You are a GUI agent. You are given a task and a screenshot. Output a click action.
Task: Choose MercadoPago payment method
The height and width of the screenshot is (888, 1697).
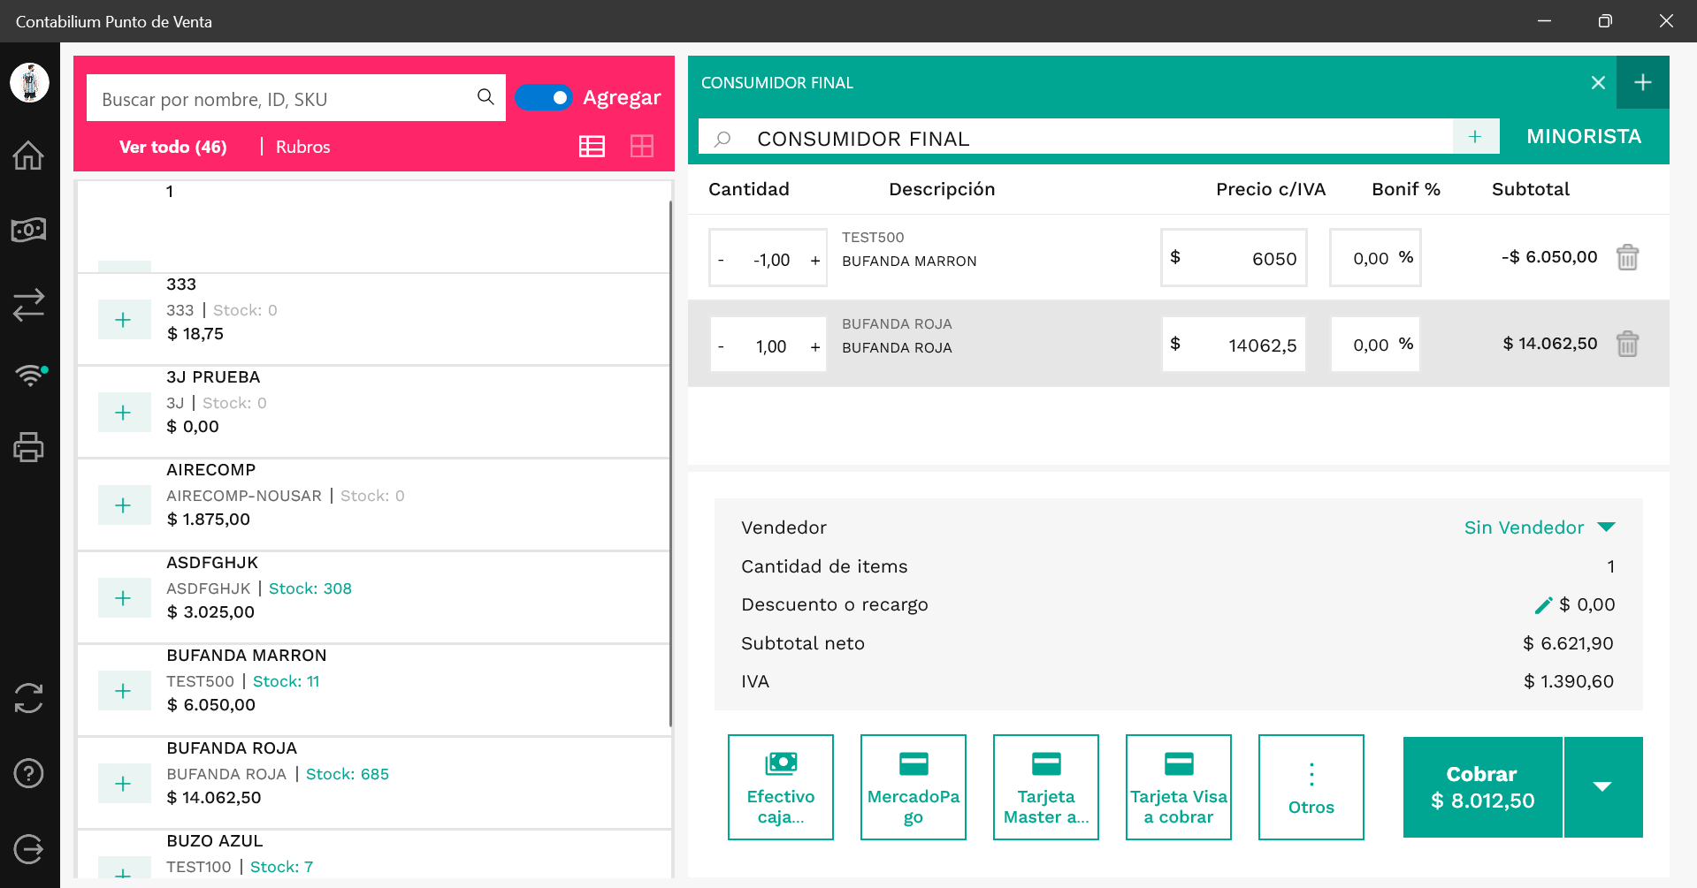pos(913,787)
